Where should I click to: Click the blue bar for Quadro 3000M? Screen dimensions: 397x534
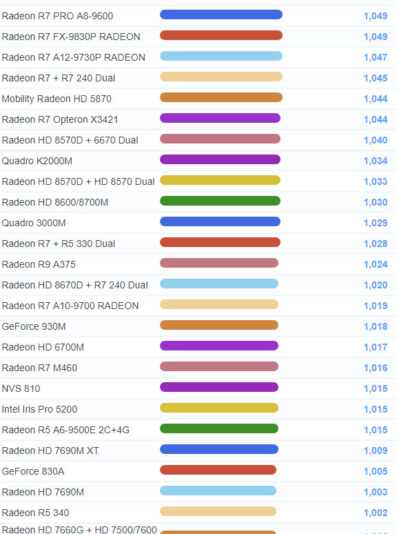click(220, 221)
